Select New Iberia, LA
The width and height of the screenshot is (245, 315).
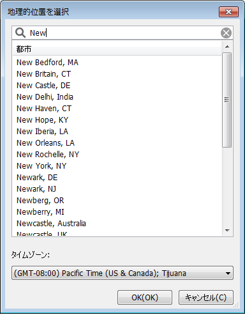42,132
